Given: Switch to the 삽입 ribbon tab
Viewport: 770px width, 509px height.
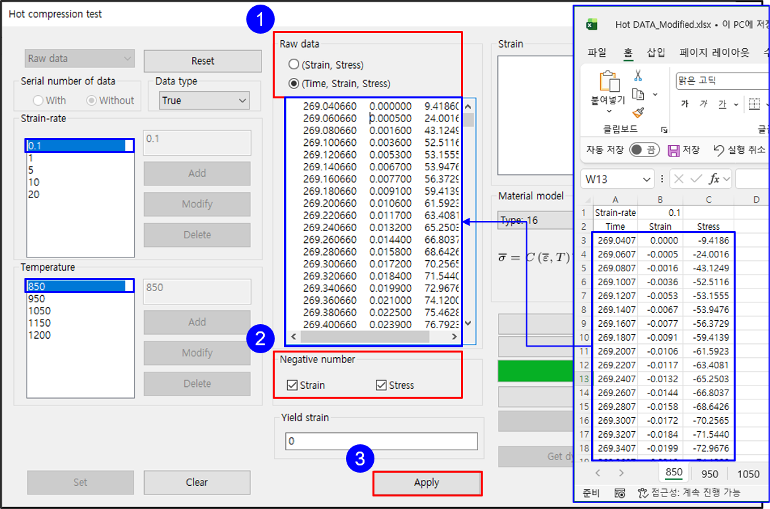Looking at the screenshot, I should coord(656,53).
